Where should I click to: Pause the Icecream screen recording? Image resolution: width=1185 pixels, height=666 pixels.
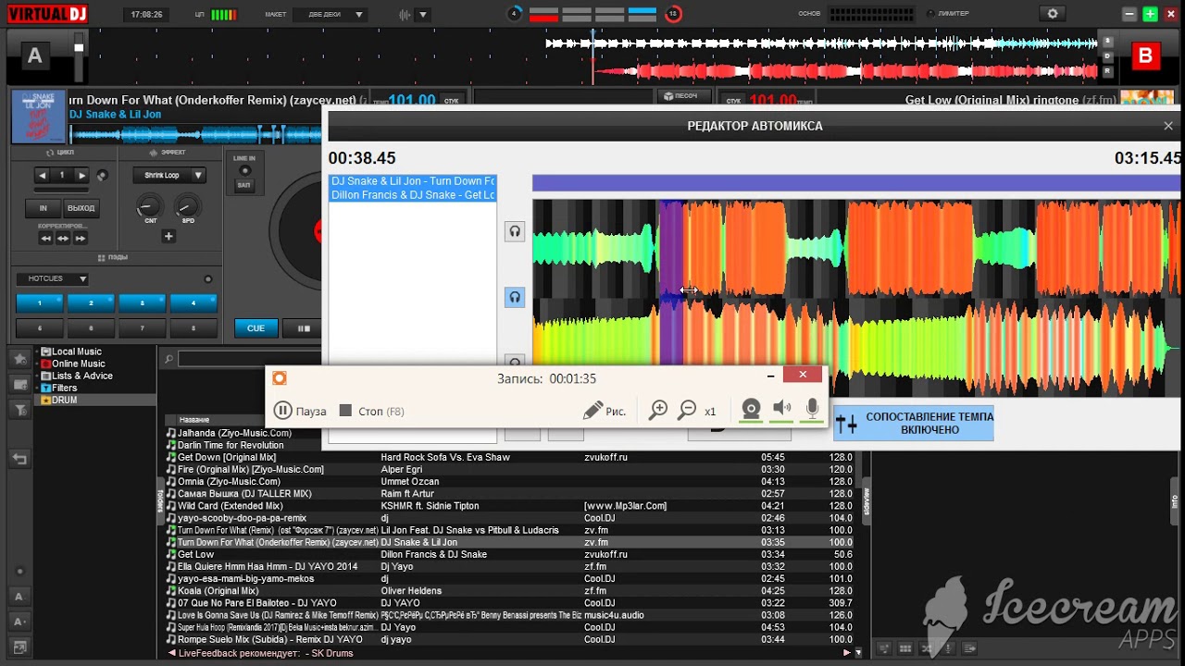pyautogui.click(x=300, y=411)
